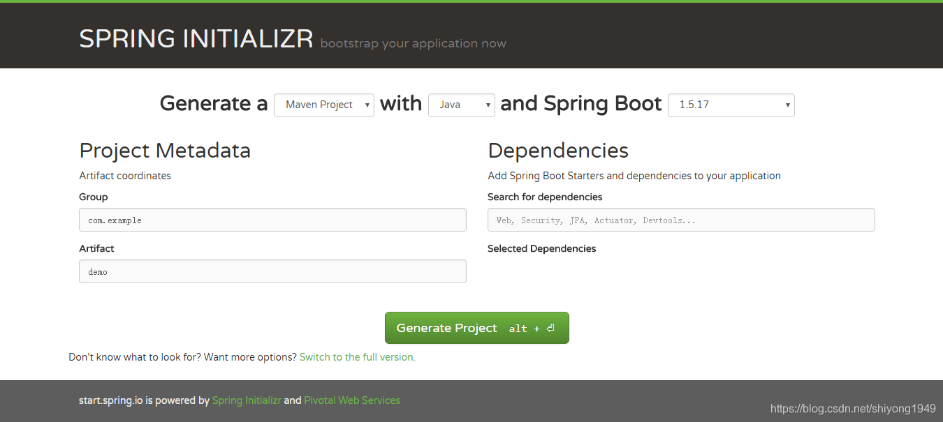The height and width of the screenshot is (422, 943).
Task: Click the 'bootstrap your application now' tagline
Action: (x=414, y=44)
